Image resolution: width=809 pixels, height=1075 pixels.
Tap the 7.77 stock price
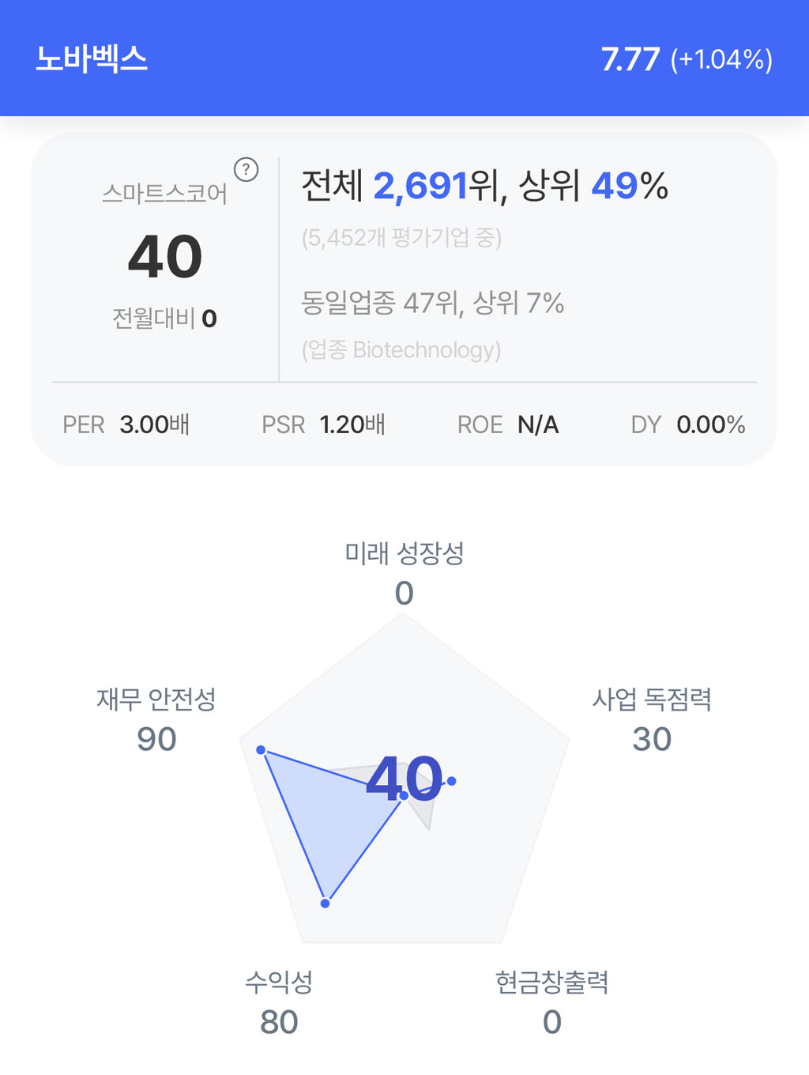630,59
